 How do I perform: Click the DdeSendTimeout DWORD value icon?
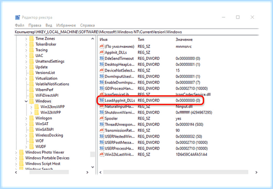(x=101, y=58)
